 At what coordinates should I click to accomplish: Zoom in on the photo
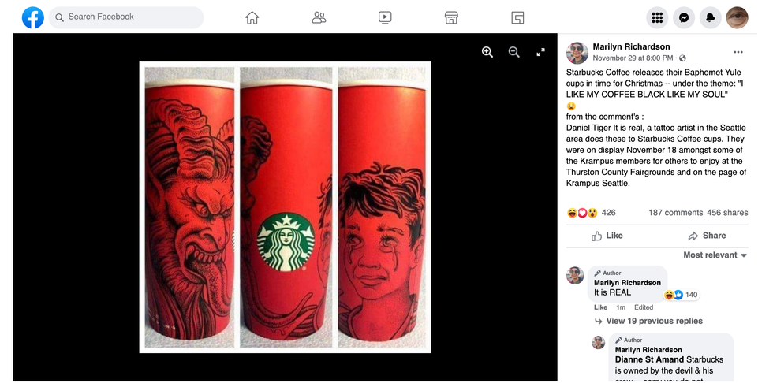pyautogui.click(x=487, y=52)
